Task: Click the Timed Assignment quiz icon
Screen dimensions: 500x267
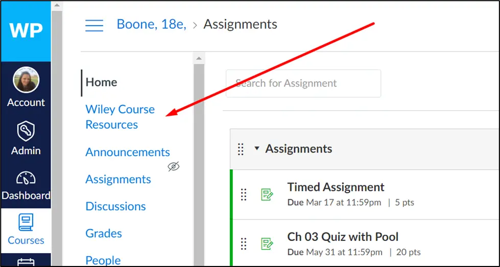Action: 267,195
